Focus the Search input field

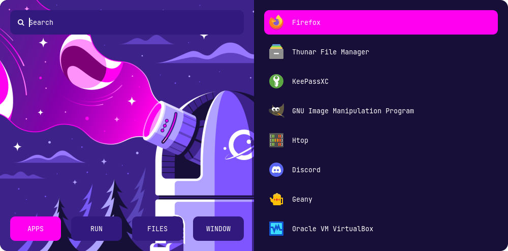(132, 22)
